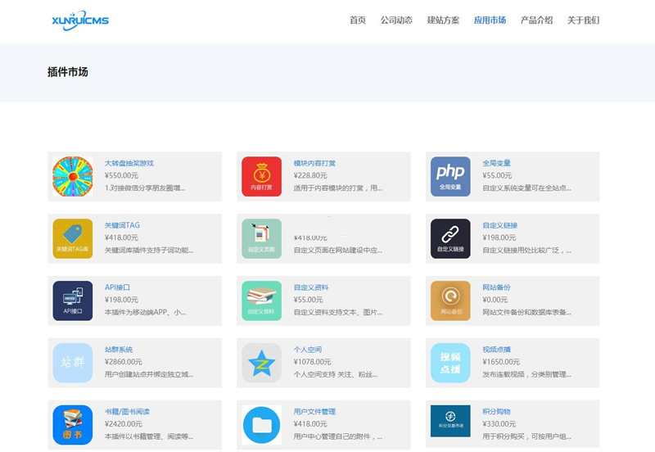
Task: Click the ¥228.80元 price
Action: point(310,175)
